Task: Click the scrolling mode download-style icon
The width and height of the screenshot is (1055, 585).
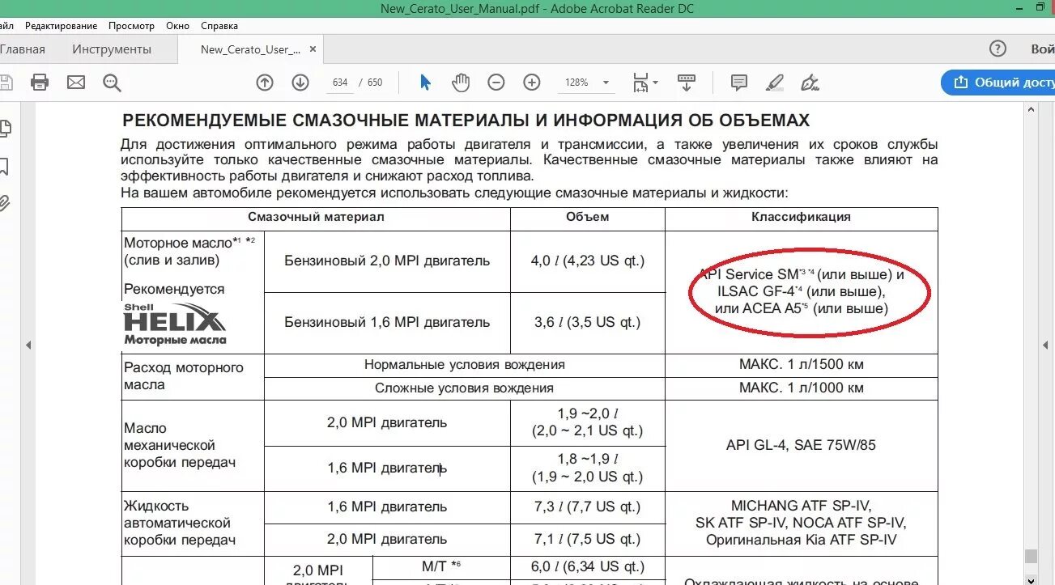Action: pos(687,82)
